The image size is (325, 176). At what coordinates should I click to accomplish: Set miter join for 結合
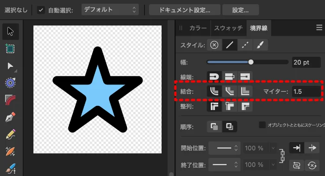(245, 91)
